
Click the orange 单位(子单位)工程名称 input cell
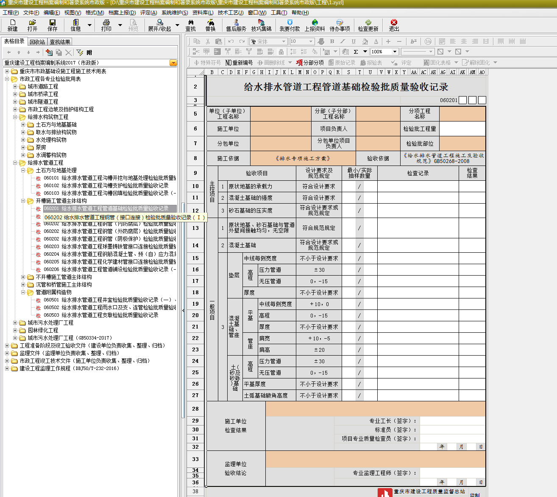click(x=281, y=114)
